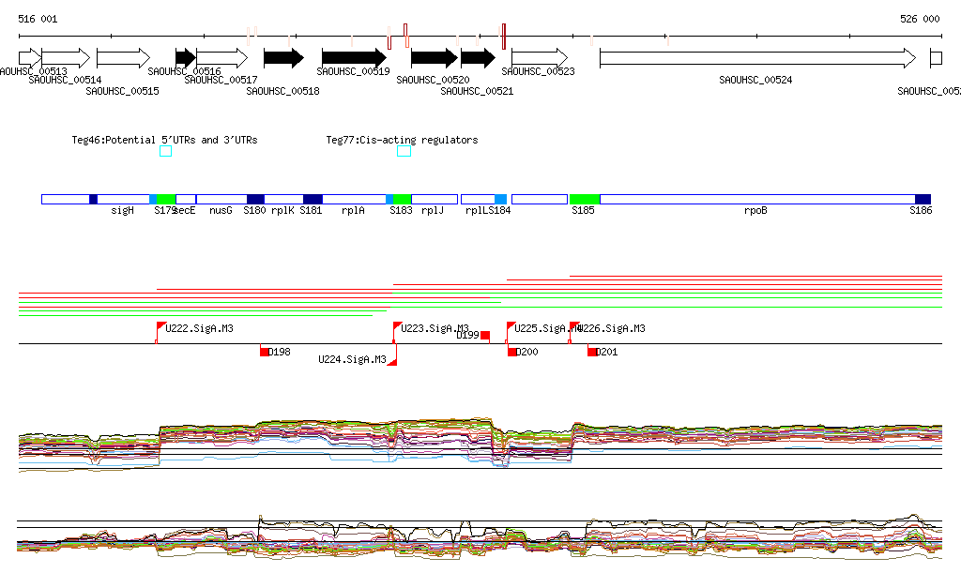Pick the SAOUHSC_00523 gene arrow
The height and width of the screenshot is (573, 961).
pos(540,58)
